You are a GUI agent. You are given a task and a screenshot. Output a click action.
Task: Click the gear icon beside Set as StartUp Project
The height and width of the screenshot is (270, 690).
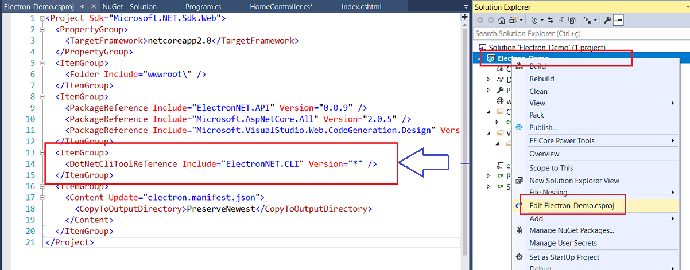(x=520, y=257)
